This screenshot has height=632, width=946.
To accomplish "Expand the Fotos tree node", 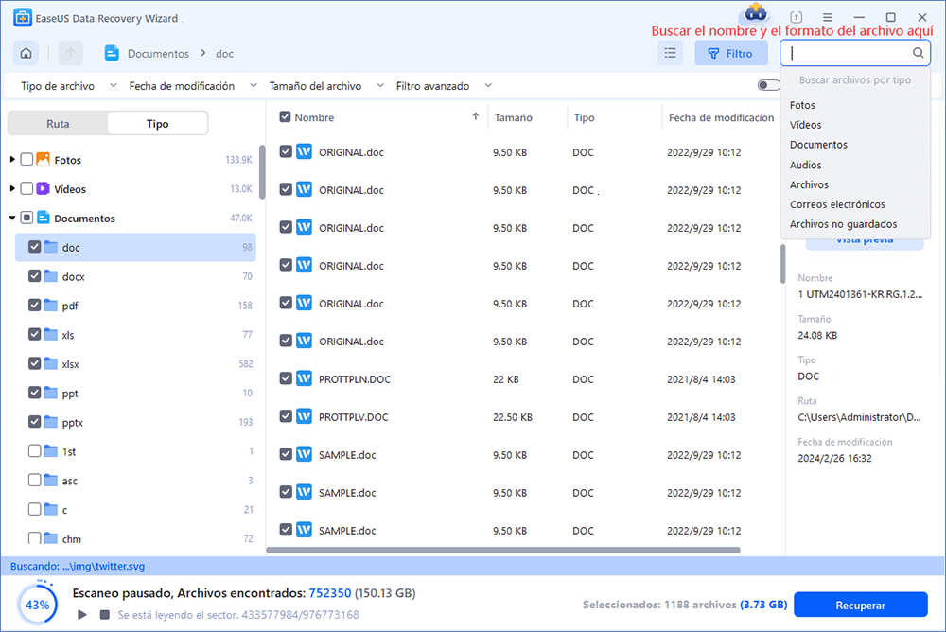I will coord(12,159).
